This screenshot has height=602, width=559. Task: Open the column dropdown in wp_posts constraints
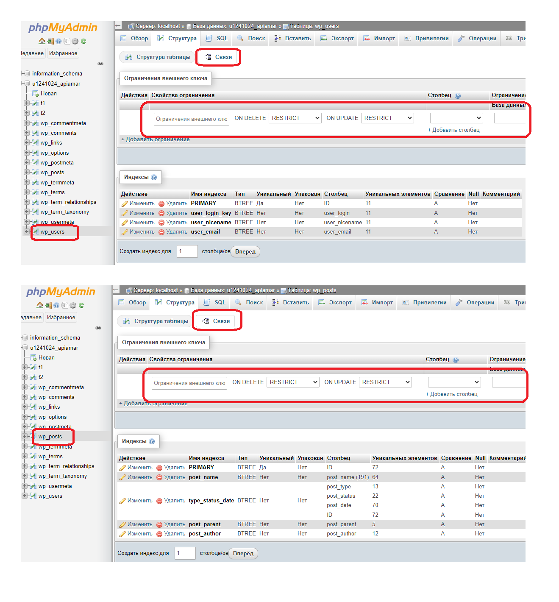click(454, 382)
